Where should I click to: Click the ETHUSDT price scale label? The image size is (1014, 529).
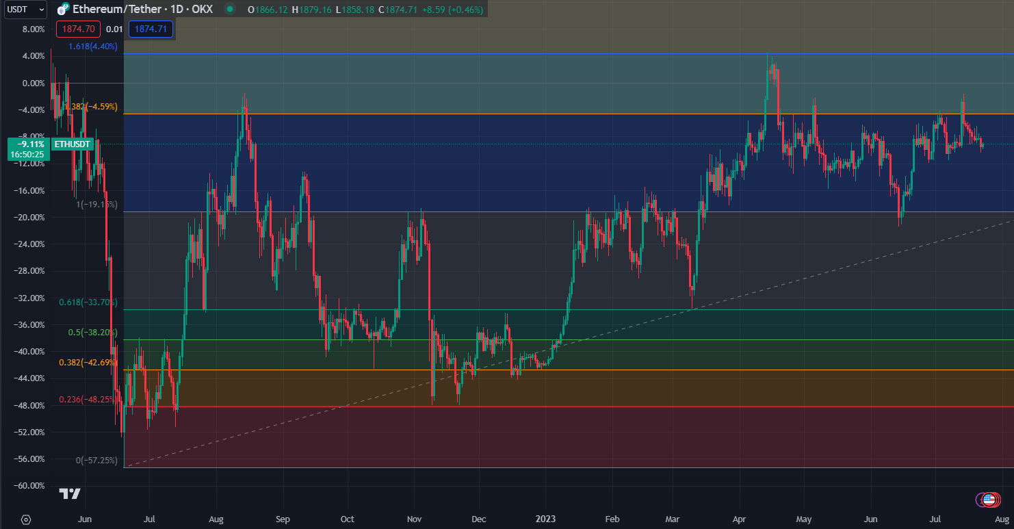pos(73,144)
